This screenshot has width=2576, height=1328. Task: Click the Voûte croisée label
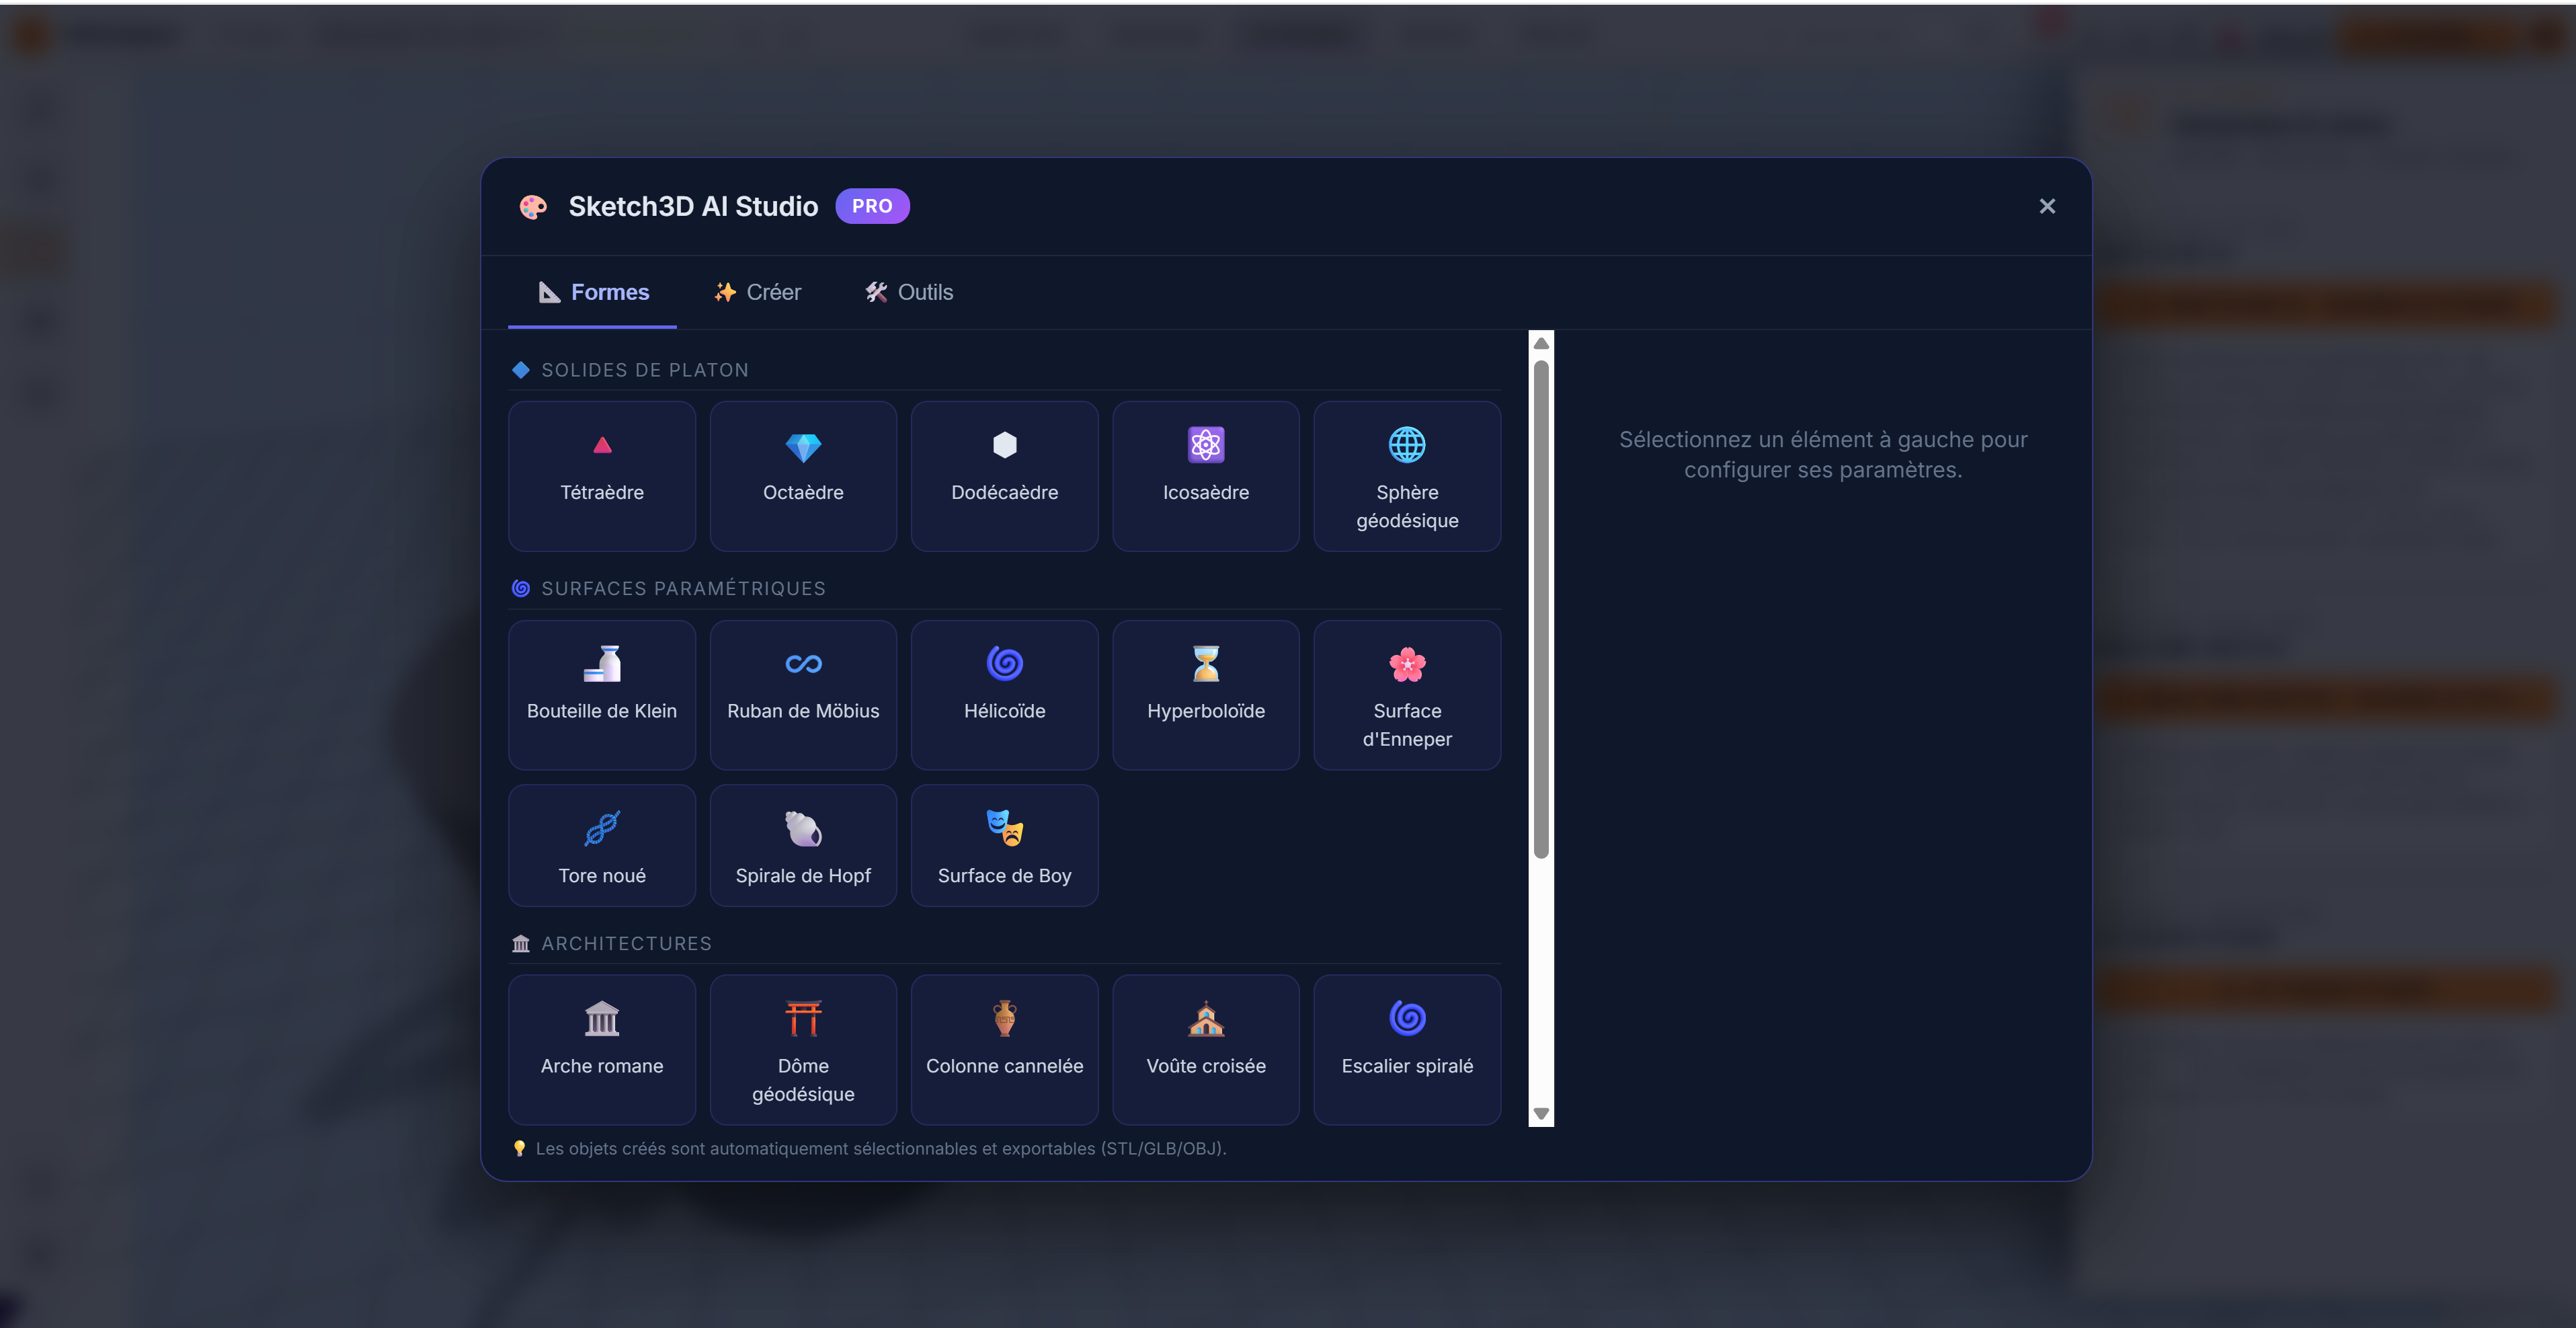tap(1206, 1066)
